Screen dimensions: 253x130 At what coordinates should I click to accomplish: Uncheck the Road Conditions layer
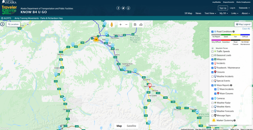212,32
